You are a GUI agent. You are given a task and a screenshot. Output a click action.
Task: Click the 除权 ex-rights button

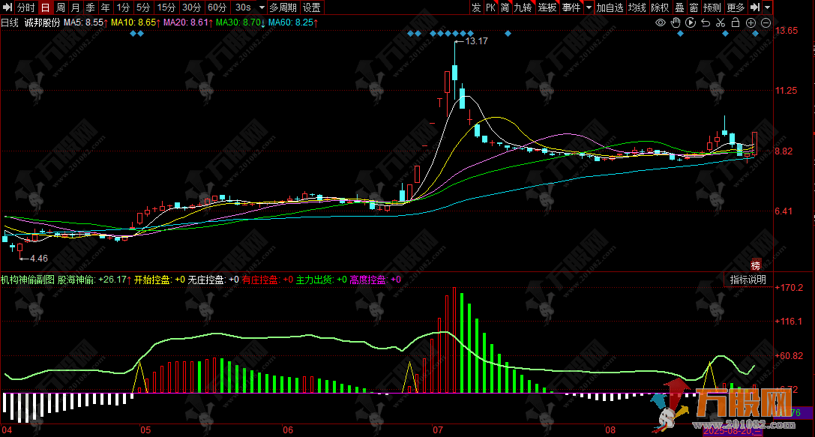[660, 7]
